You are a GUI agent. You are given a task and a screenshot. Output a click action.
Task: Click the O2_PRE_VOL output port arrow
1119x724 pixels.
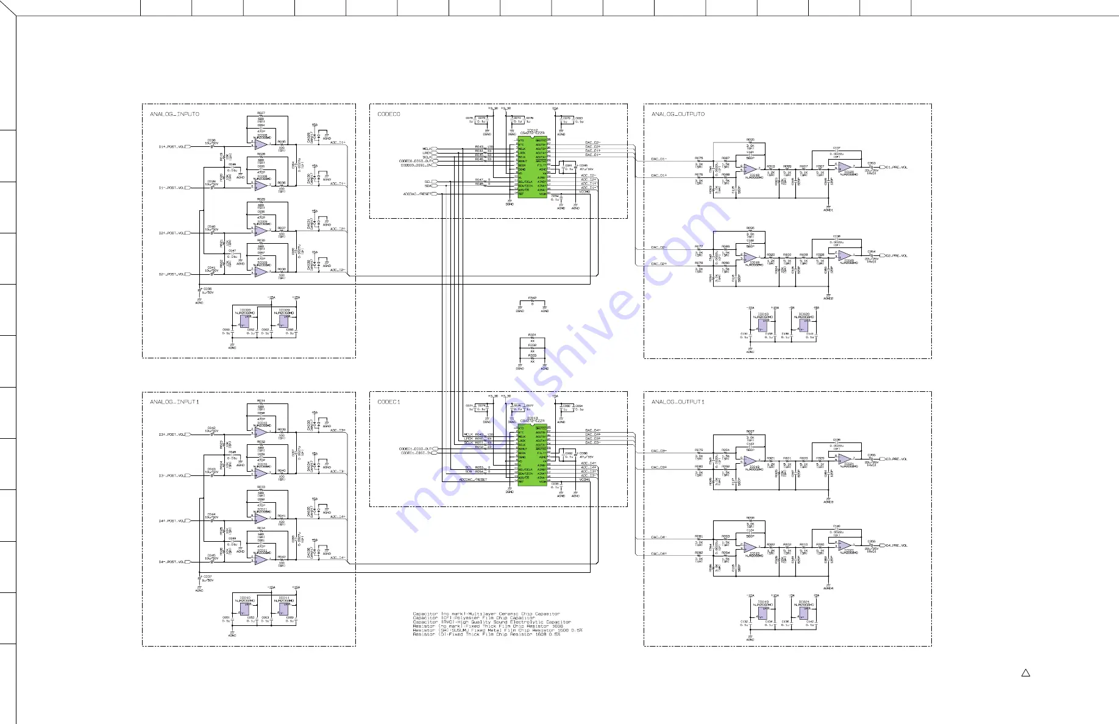882,256
